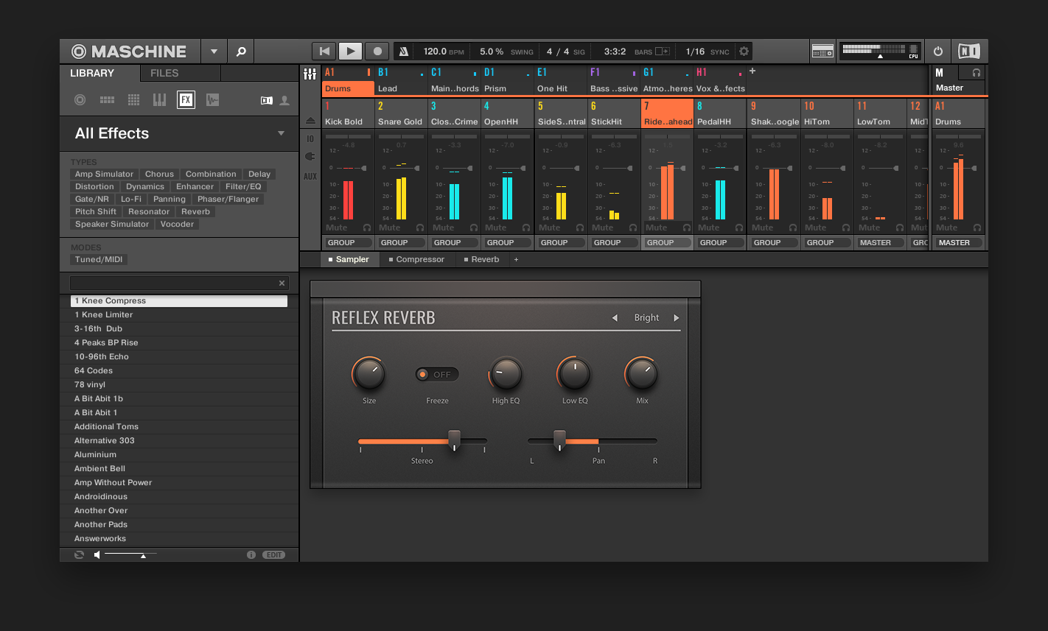Toggle the Reverb Freeze OFF switch
Image resolution: width=1048 pixels, height=631 pixels.
(x=437, y=375)
